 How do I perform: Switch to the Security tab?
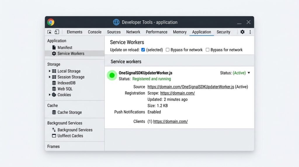point(223,32)
